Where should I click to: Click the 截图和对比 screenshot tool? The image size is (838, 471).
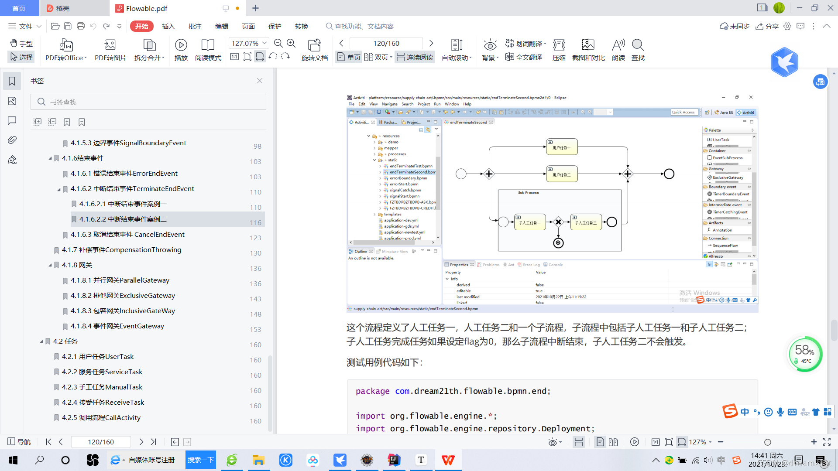[x=588, y=45]
